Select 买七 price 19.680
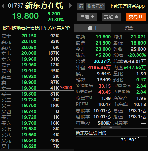Screen dimensions: 148x151 click(29, 129)
